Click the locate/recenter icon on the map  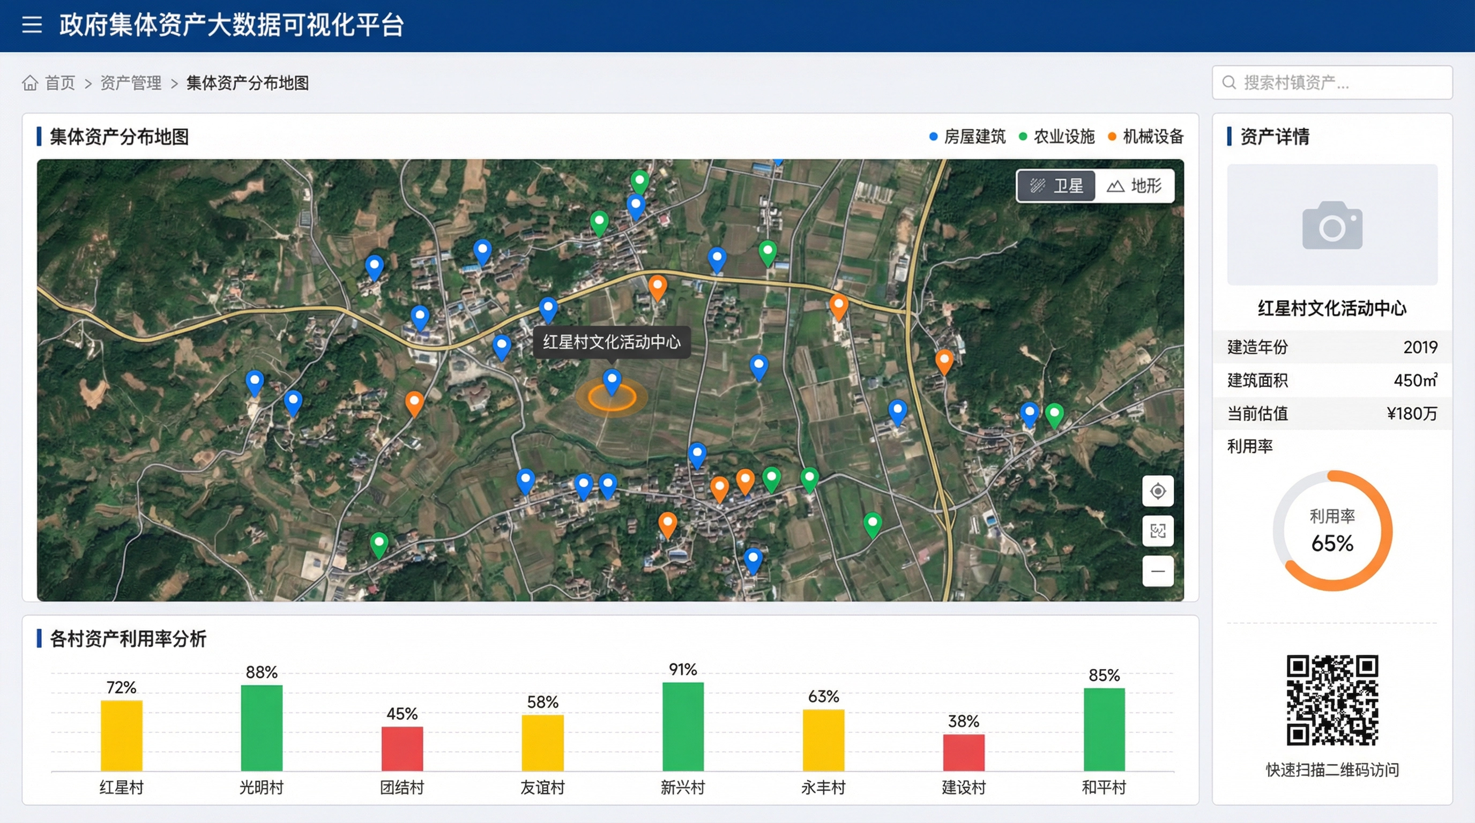(x=1158, y=491)
